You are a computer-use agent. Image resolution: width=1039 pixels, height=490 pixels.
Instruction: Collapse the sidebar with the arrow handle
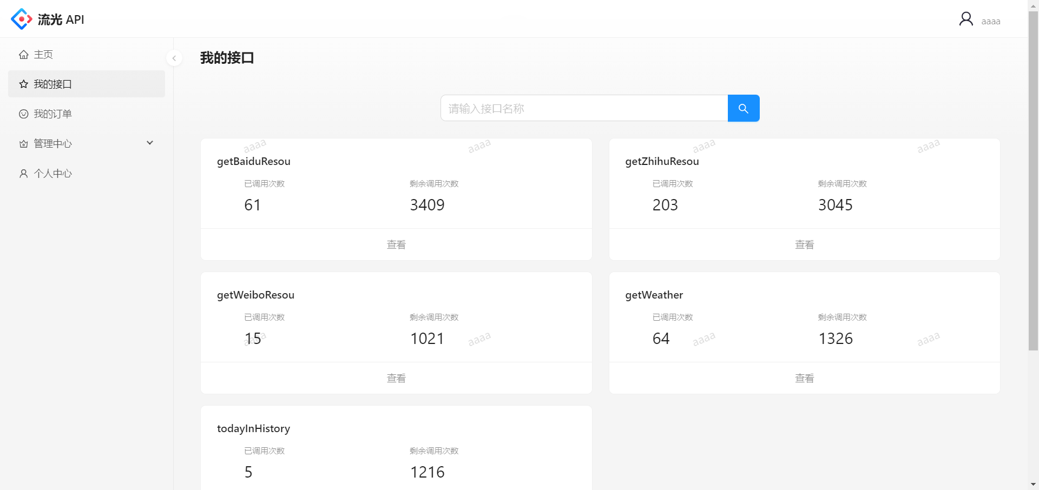(174, 58)
